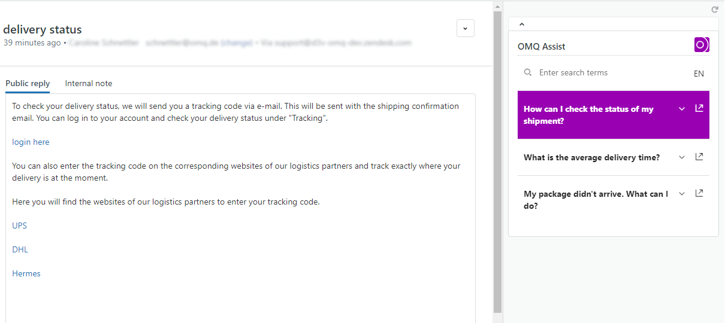This screenshot has width=725, height=323.
Task: Switch the language selector EN
Action: pyautogui.click(x=699, y=74)
